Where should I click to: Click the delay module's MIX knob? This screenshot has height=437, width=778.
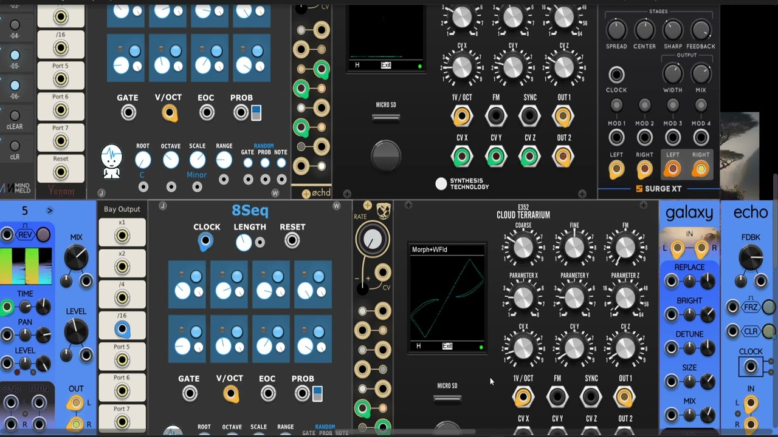(x=76, y=259)
